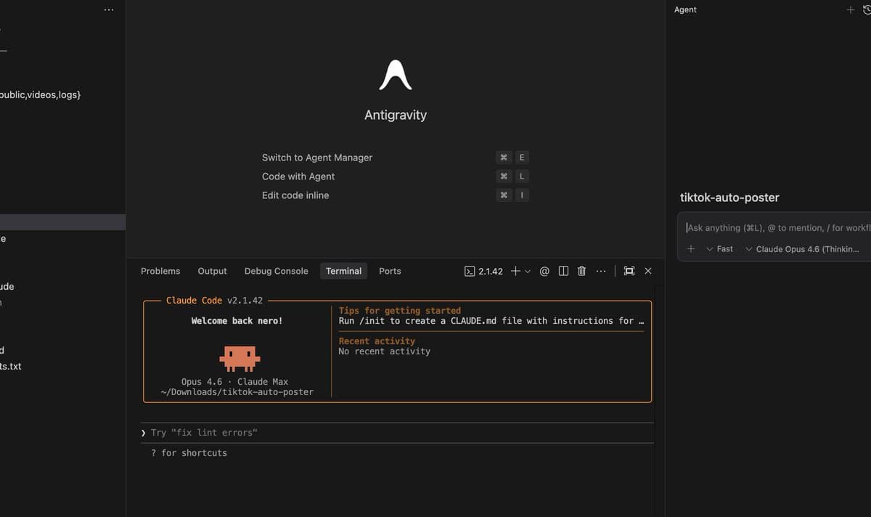Open the sidebar more actions ellipsis

(109, 10)
